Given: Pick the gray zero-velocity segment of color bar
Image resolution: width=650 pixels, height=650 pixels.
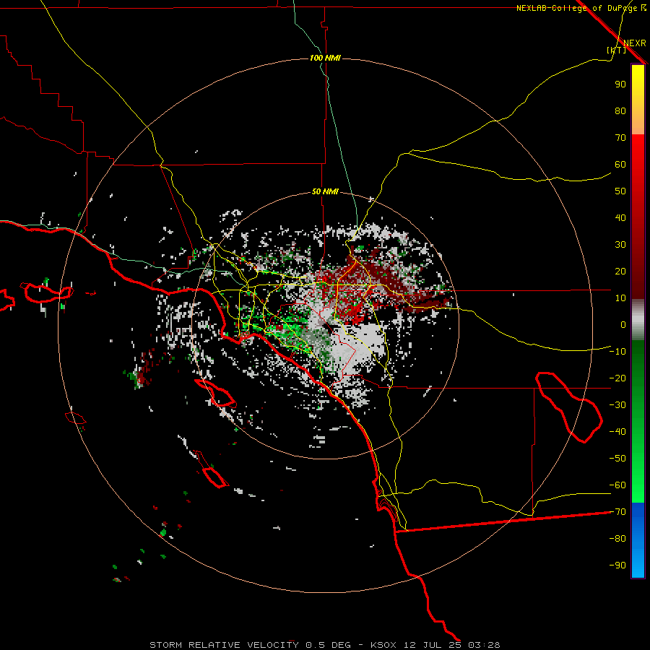Looking at the screenshot, I should 638,320.
